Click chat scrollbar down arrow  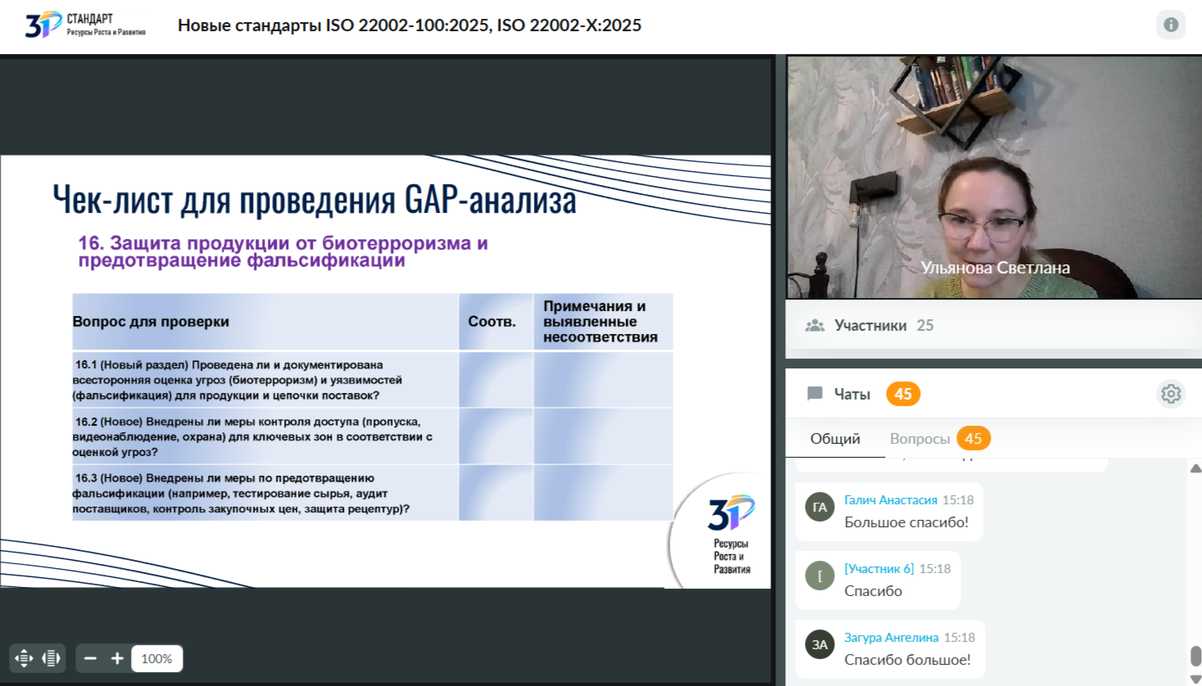tap(1195, 679)
